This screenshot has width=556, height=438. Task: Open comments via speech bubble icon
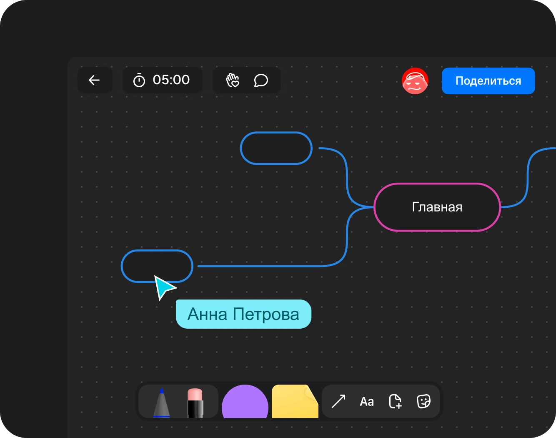click(x=261, y=80)
